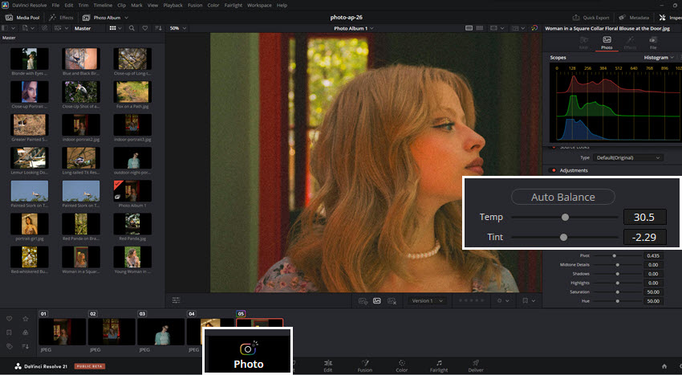Select the Fox on a Path.jpg thumbnail

pos(132,92)
